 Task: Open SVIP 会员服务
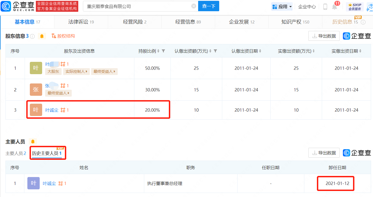pyautogui.click(x=355, y=7)
